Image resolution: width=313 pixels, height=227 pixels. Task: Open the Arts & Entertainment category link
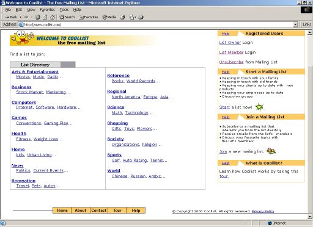click(x=35, y=71)
